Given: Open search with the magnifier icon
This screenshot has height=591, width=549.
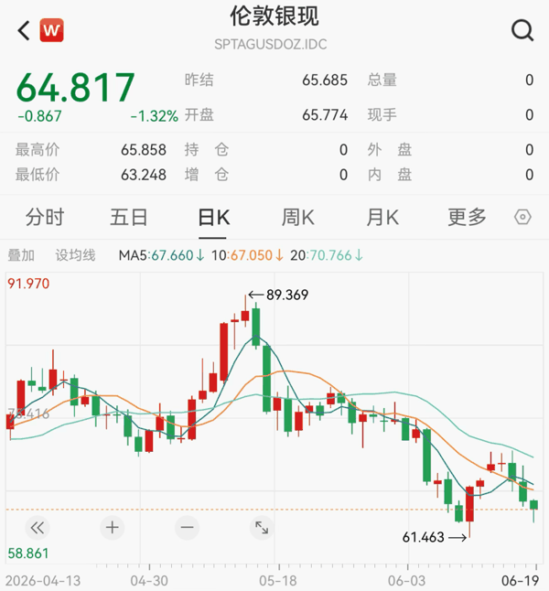Looking at the screenshot, I should (522, 30).
